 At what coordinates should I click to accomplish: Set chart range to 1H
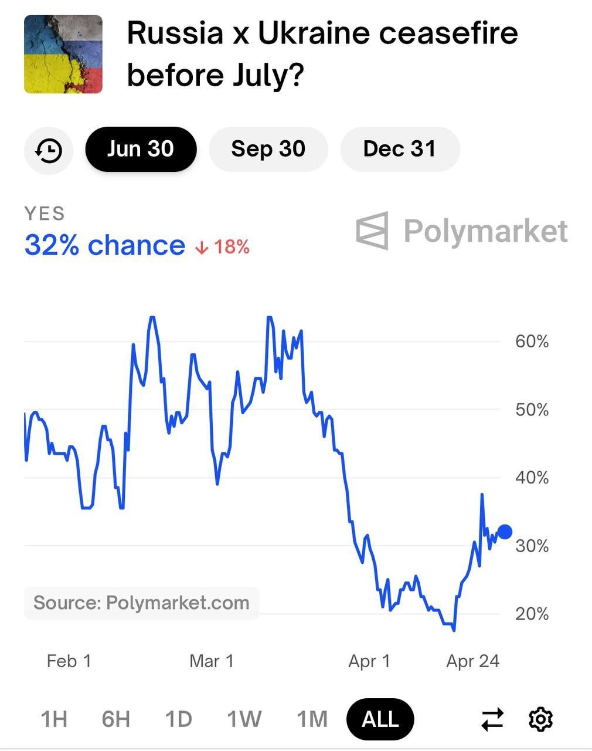54,719
